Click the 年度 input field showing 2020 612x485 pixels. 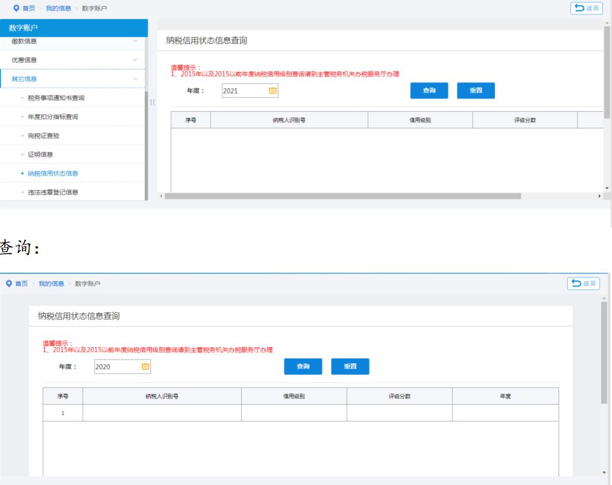pos(117,366)
